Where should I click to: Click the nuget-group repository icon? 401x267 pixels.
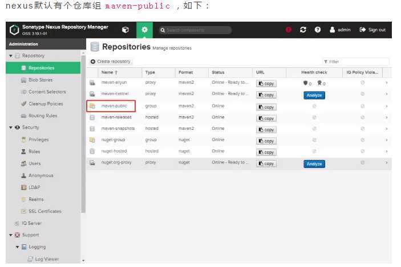point(92,140)
